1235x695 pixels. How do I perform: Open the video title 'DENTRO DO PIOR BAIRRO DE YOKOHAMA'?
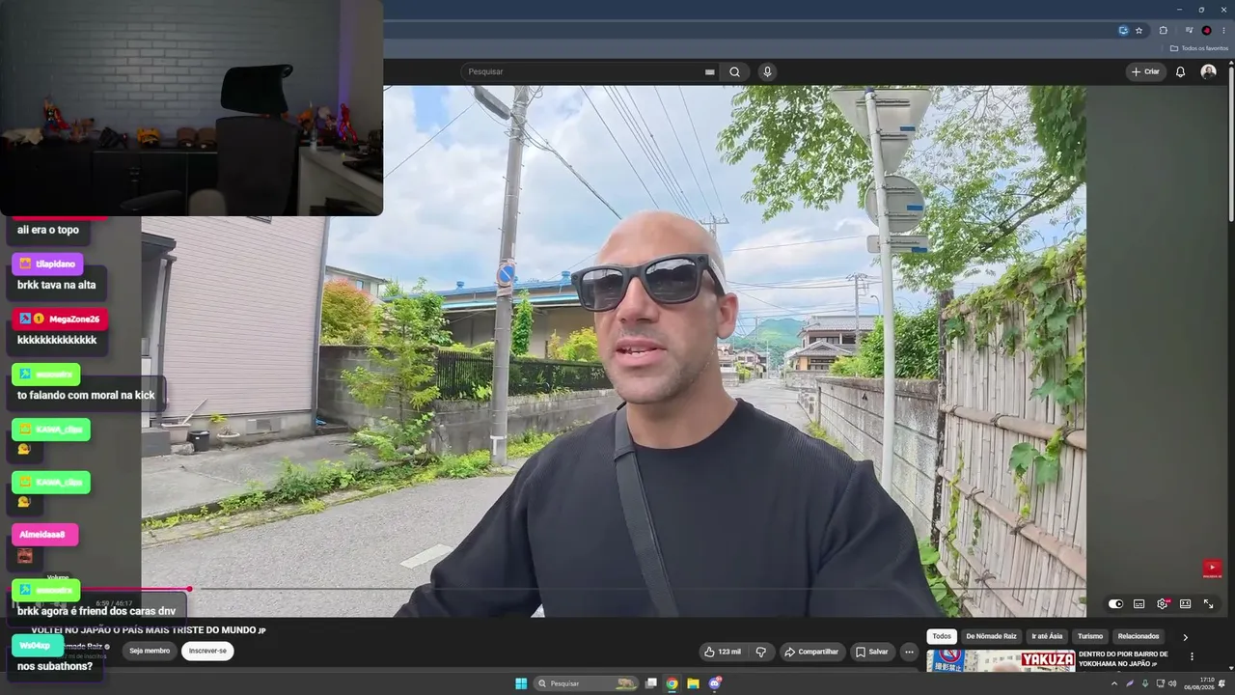tap(1123, 658)
